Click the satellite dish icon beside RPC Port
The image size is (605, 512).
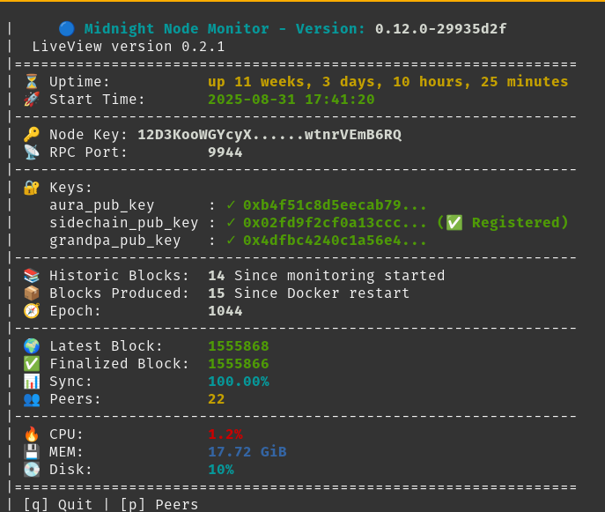click(x=32, y=152)
